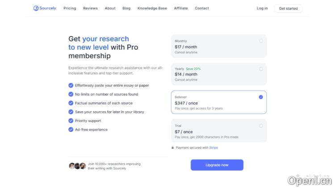
Task: Click the Log in link
Action: point(262,8)
